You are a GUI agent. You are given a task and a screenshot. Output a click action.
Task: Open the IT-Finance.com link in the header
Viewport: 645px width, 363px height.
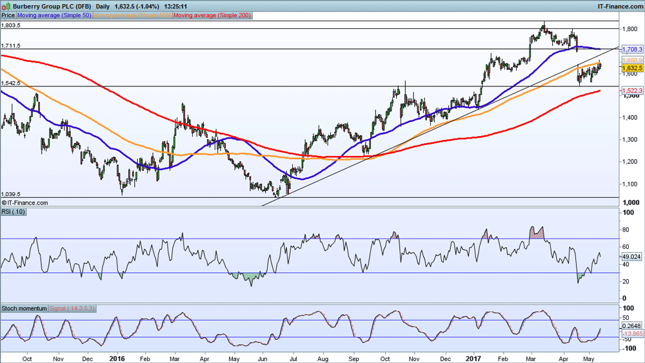tap(620, 6)
